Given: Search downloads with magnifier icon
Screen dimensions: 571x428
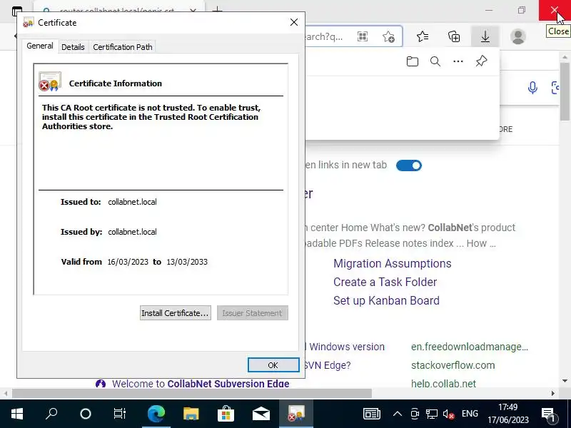Looking at the screenshot, I should (x=435, y=61).
